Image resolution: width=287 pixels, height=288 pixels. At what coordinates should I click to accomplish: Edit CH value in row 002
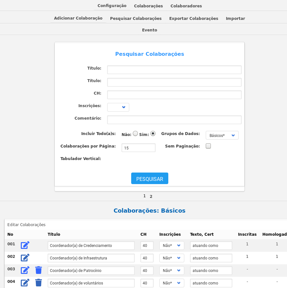tap(147, 258)
